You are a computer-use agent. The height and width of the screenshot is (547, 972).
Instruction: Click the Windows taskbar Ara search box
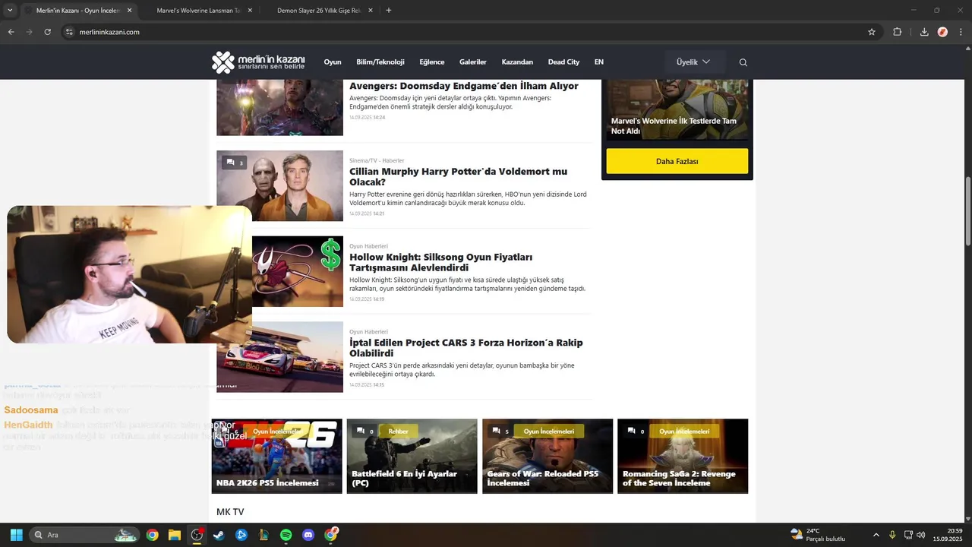coord(84,535)
